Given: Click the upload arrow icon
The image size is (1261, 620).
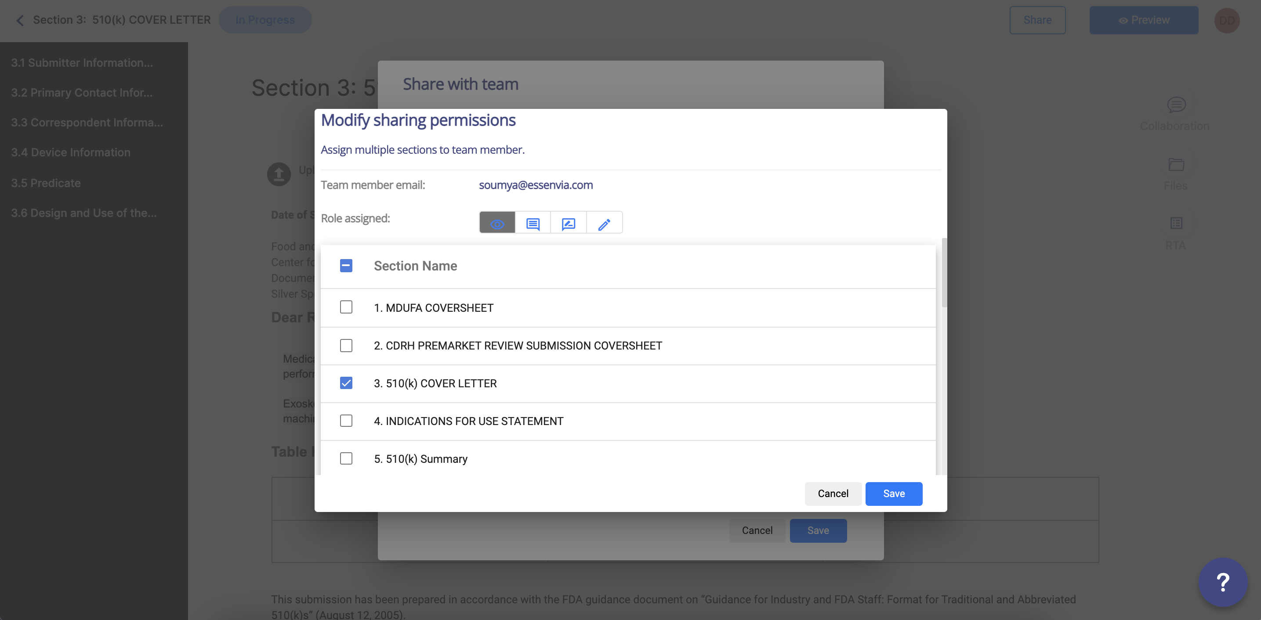Looking at the screenshot, I should pos(279,174).
